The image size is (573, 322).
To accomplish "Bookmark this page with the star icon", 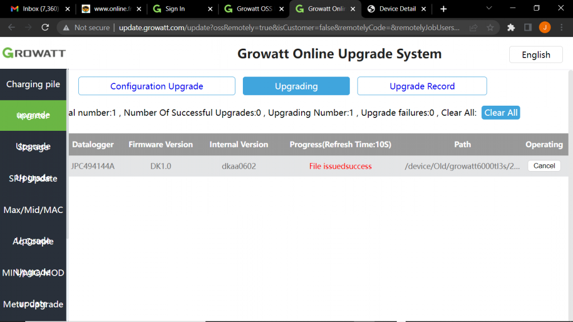I will tap(490, 27).
